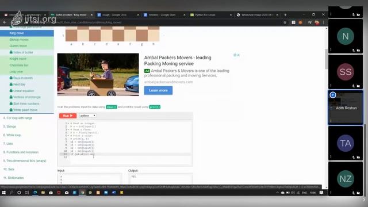Image resolution: width=368 pixels, height=207 pixels.
Task: Open options dots on participant N tile
Action: point(331,50)
